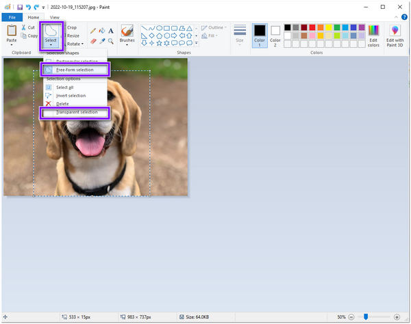This screenshot has width=411, height=324.
Task: Switch to the View tab
Action: click(55, 17)
